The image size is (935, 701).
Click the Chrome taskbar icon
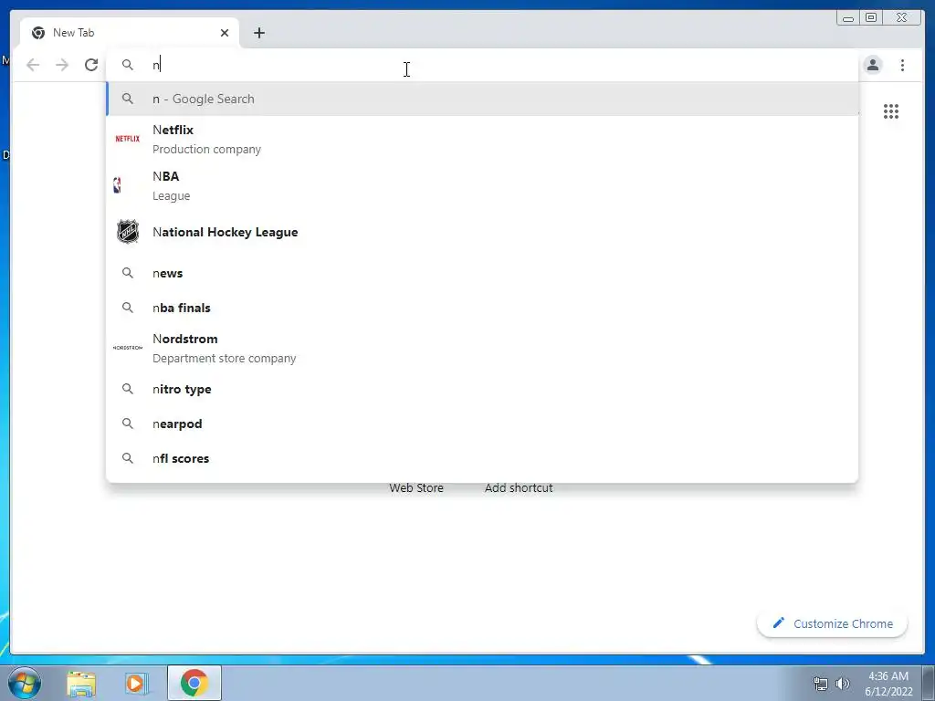click(x=194, y=683)
